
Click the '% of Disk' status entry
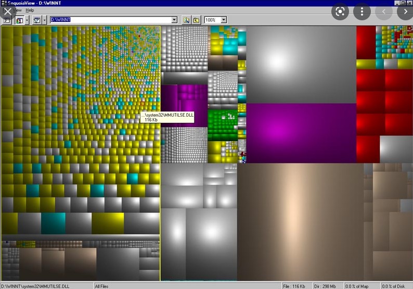click(393, 286)
